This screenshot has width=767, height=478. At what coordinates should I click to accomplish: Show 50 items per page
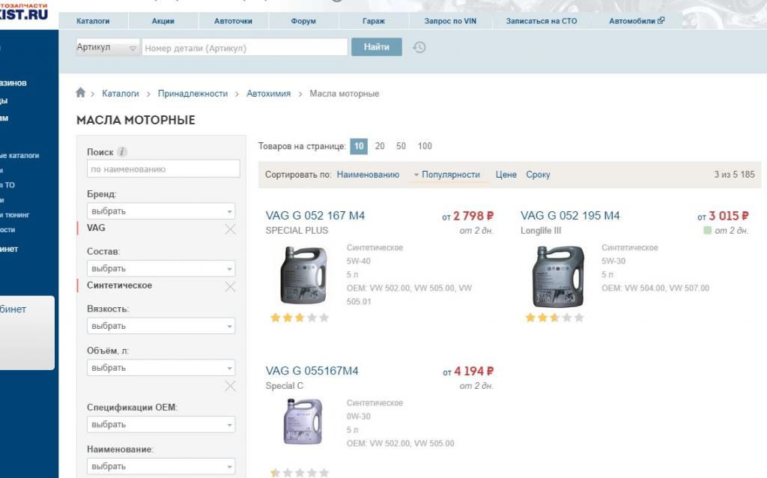pyautogui.click(x=401, y=146)
